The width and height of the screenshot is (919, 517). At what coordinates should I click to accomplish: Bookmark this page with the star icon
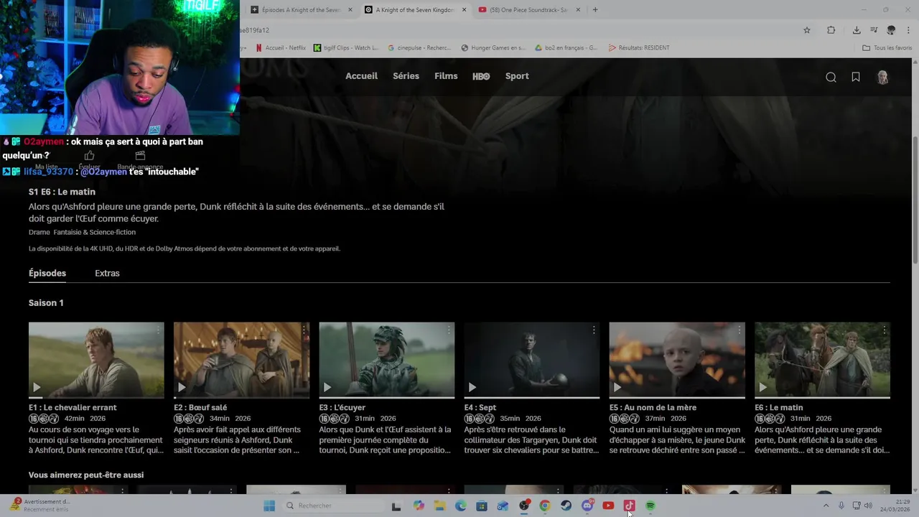pos(807,30)
